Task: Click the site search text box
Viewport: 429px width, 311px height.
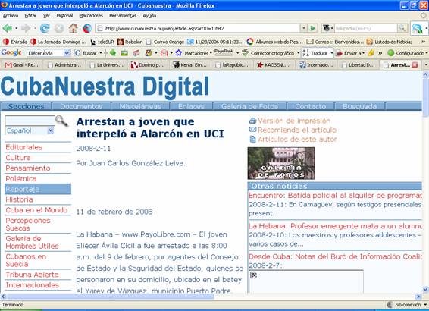Action: click(x=30, y=121)
